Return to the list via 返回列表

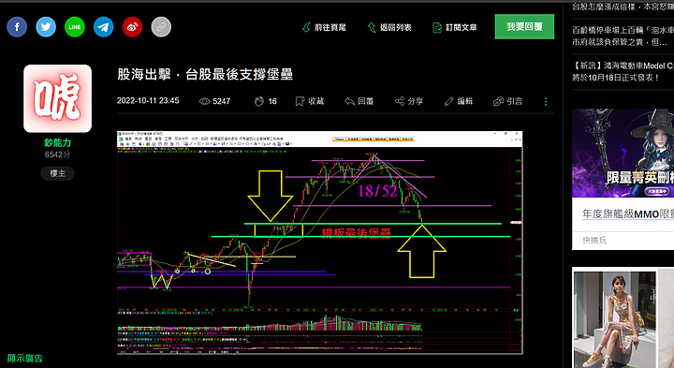point(389,27)
